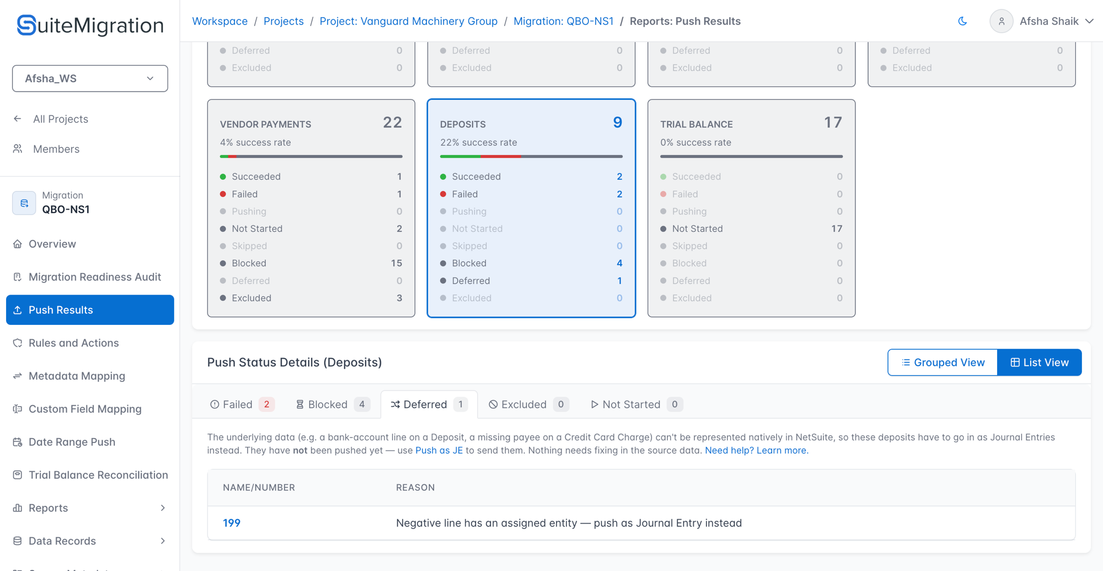Click the Migration Readiness Audit icon
1103x571 pixels.
tap(18, 277)
